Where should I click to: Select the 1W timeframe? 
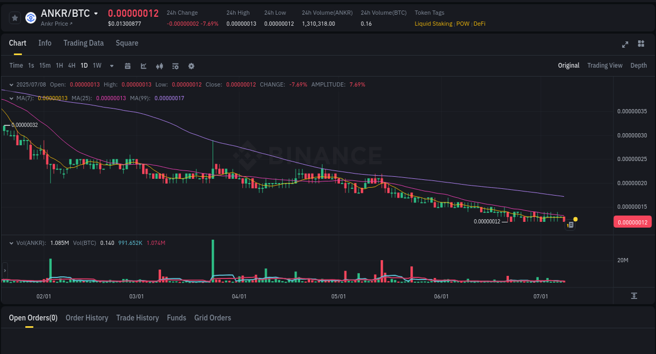[x=97, y=66]
